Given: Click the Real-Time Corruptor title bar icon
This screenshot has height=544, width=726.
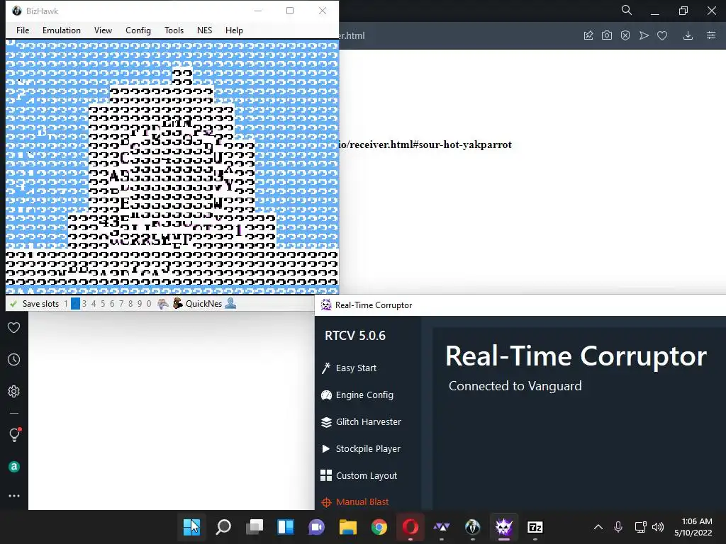Looking at the screenshot, I should click(x=326, y=305).
